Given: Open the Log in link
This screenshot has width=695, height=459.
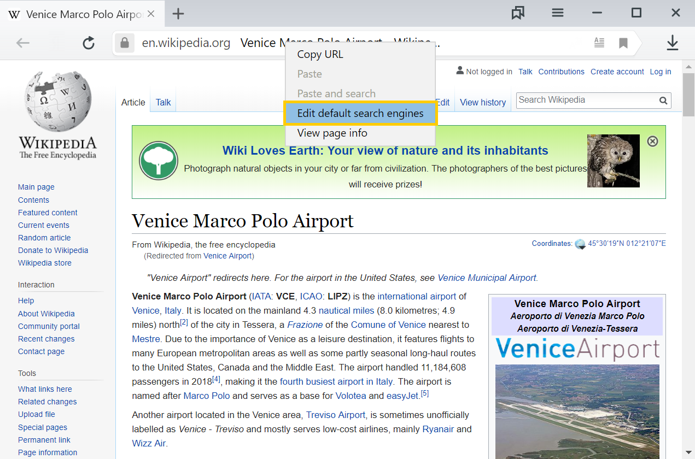Looking at the screenshot, I should coord(661,72).
